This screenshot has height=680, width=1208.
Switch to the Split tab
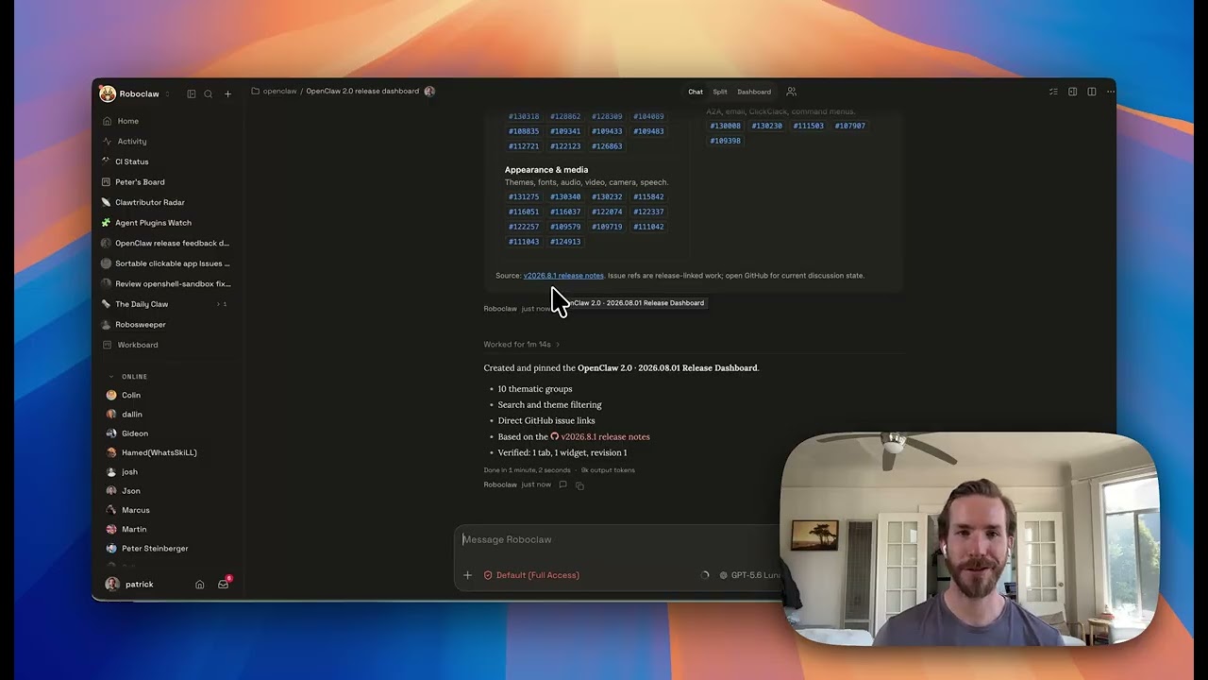[x=720, y=92]
